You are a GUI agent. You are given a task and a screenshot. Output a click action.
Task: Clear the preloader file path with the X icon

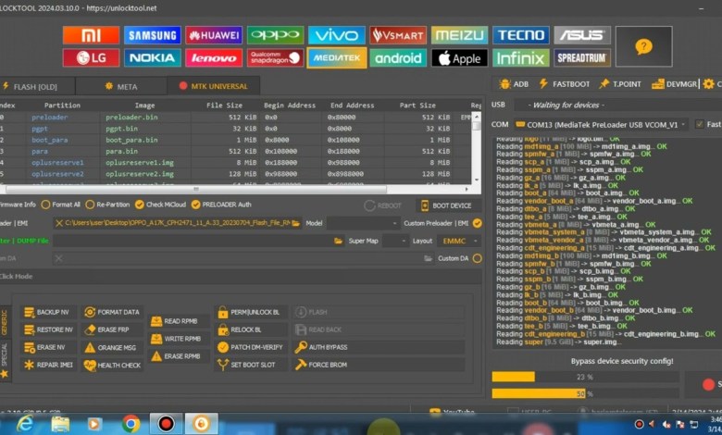[x=59, y=223]
